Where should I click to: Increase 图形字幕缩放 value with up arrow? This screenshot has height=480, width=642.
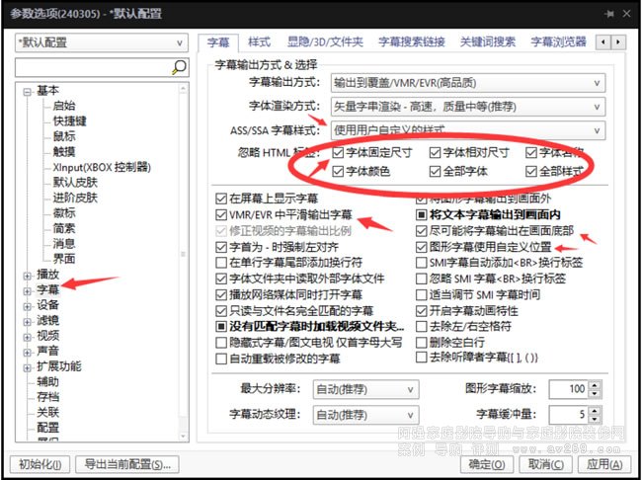click(x=596, y=384)
